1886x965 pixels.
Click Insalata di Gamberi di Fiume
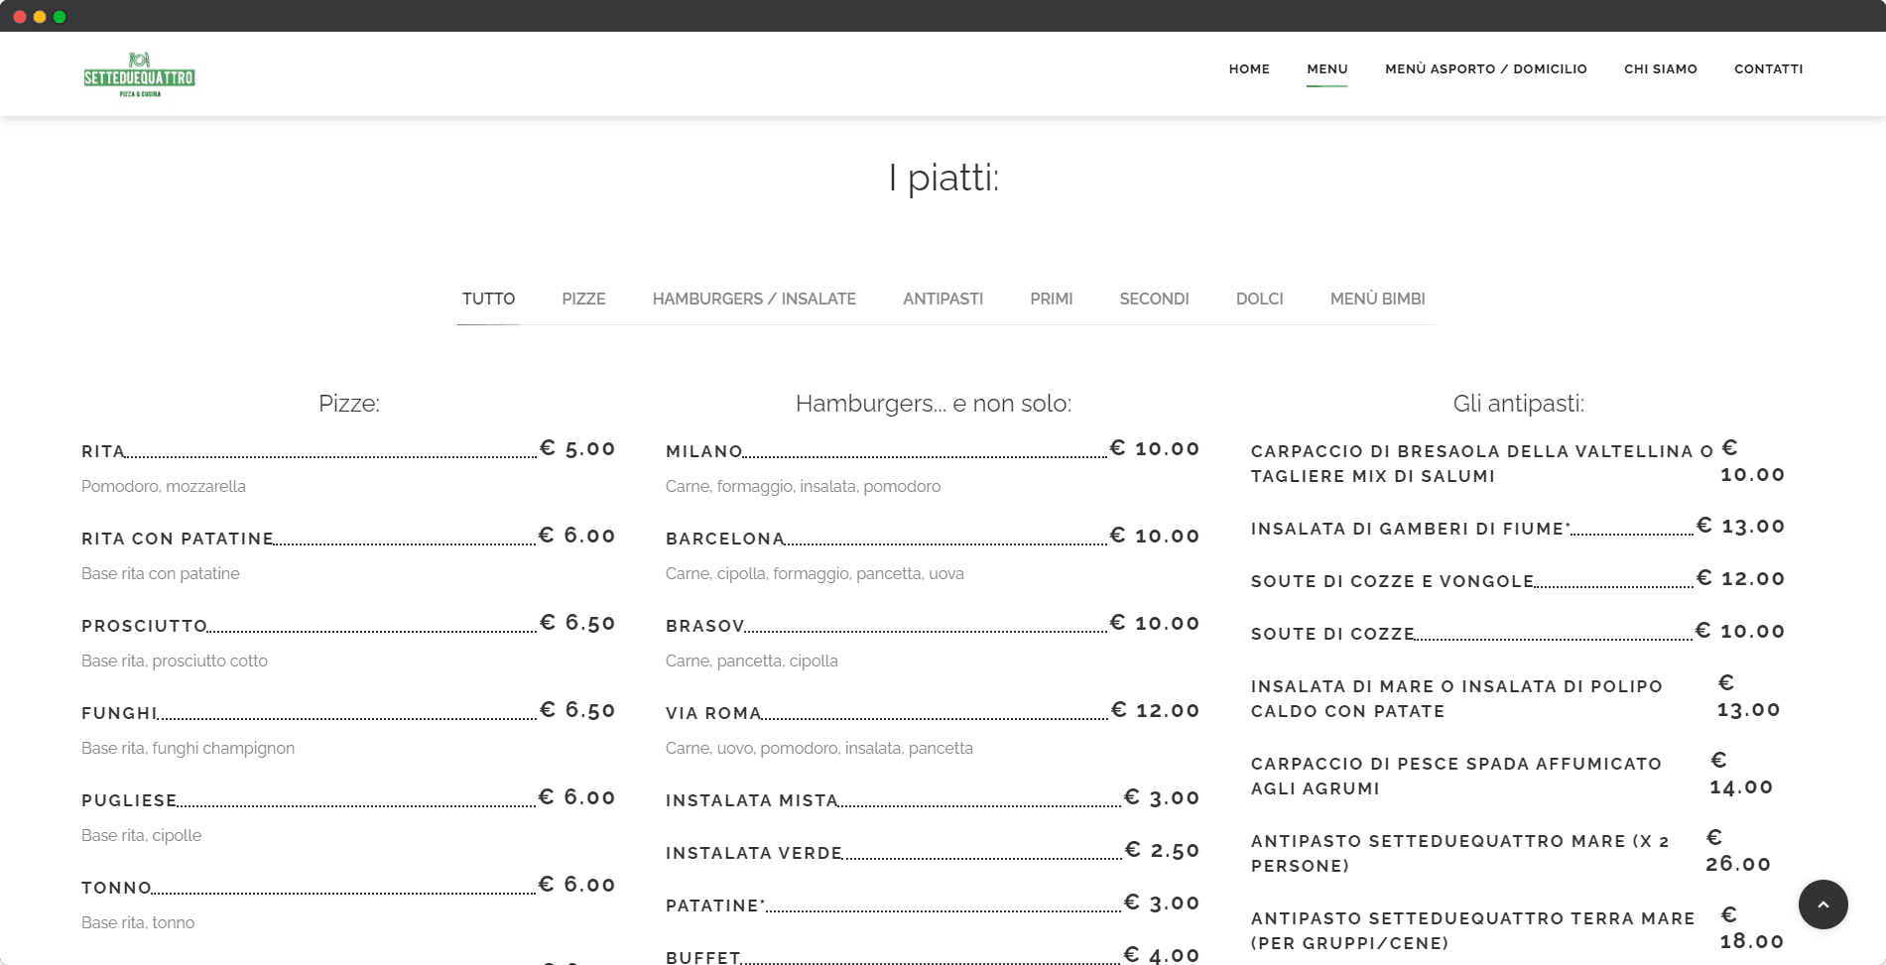(x=1410, y=529)
